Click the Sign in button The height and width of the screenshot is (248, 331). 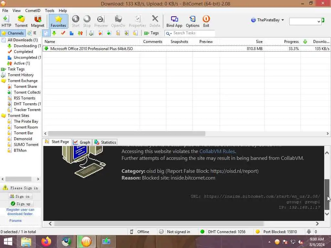point(20,196)
